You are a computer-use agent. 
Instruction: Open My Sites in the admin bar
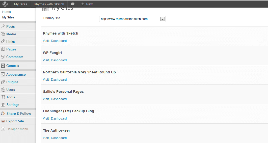pyautogui.click(x=20, y=4)
